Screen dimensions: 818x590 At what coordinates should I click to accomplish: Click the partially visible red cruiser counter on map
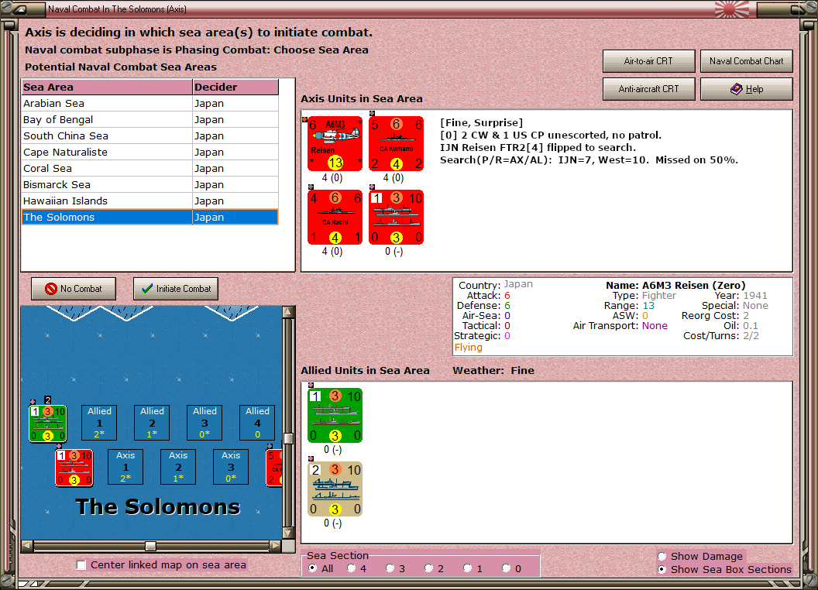[274, 468]
